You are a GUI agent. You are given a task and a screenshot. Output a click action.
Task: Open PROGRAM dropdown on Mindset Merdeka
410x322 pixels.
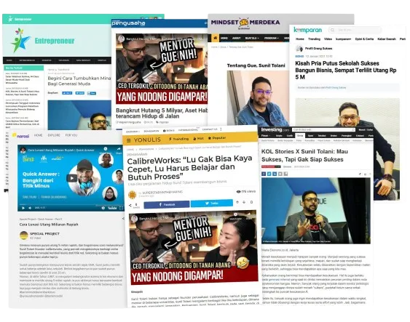click(272, 38)
